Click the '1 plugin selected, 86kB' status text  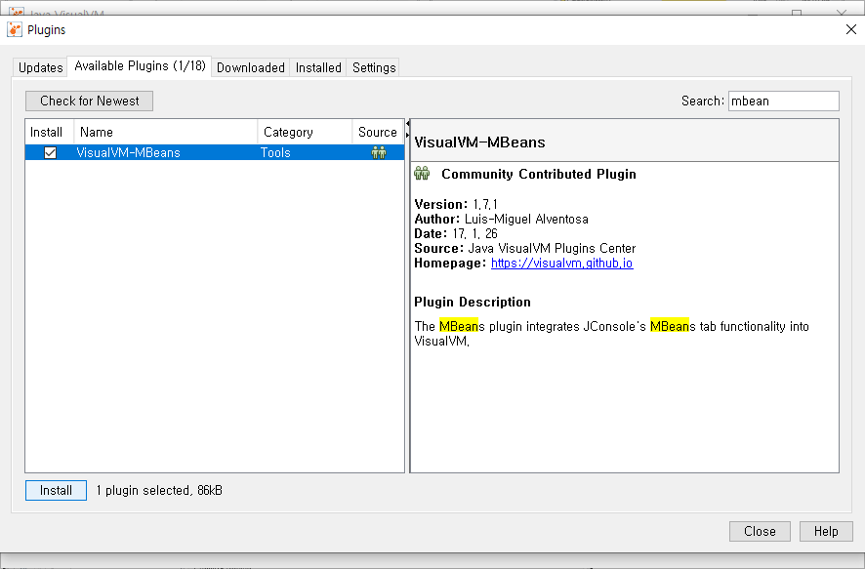[x=159, y=490]
